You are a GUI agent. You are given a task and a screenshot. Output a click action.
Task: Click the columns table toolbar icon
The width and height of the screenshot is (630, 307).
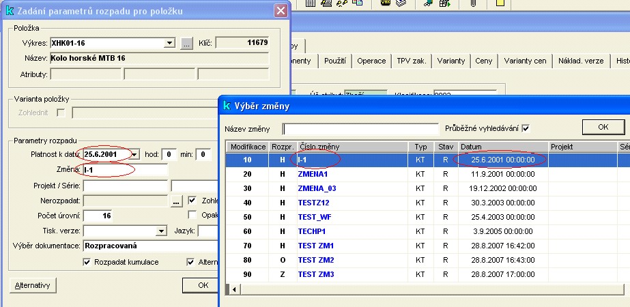click(x=311, y=3)
